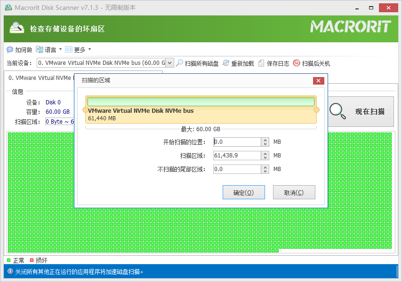Click the VMware Virtual NVMe Disk title
Screen dimensions: 402x282
141,110
